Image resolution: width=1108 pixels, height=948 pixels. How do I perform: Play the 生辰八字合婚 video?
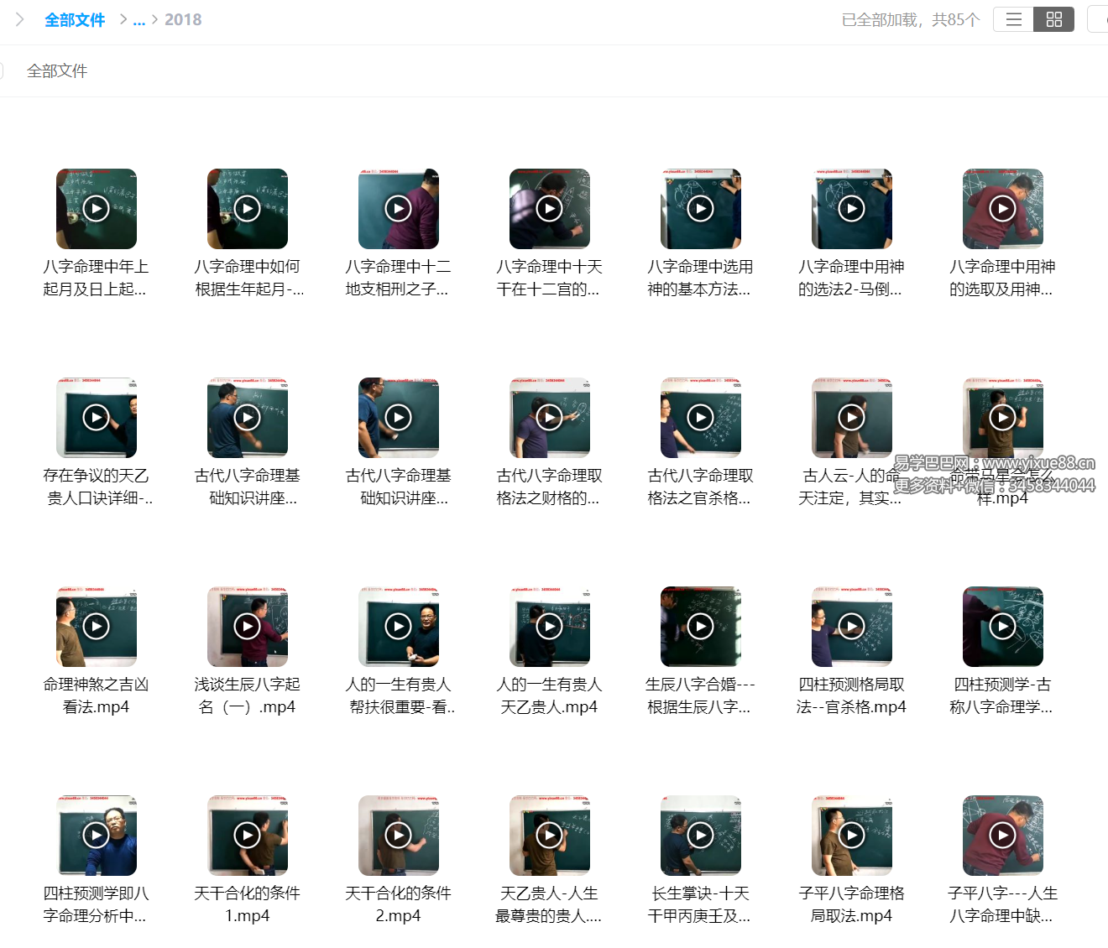[701, 627]
